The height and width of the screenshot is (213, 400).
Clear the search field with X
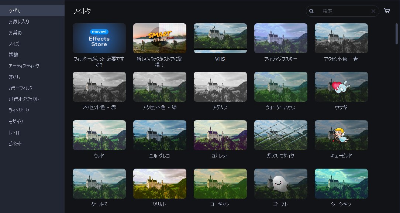point(373,11)
